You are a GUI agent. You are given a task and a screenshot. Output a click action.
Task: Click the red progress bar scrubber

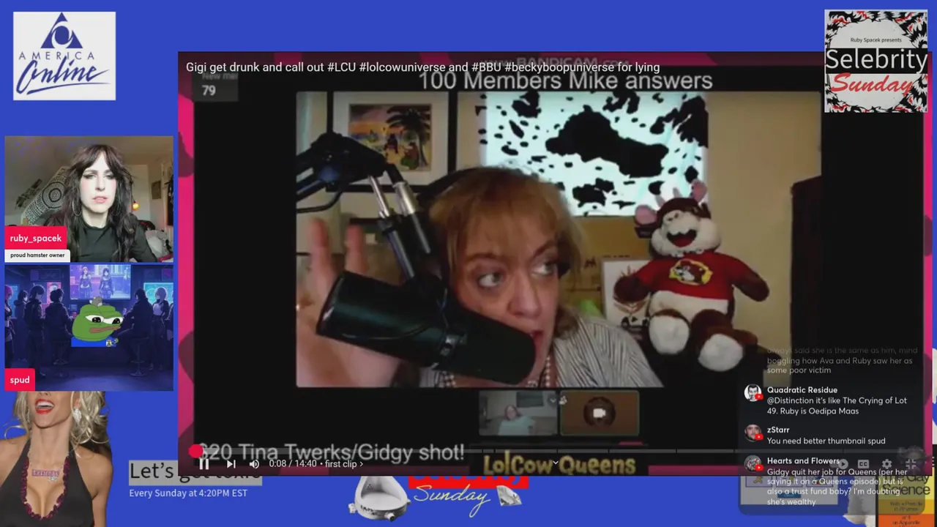tap(195, 451)
